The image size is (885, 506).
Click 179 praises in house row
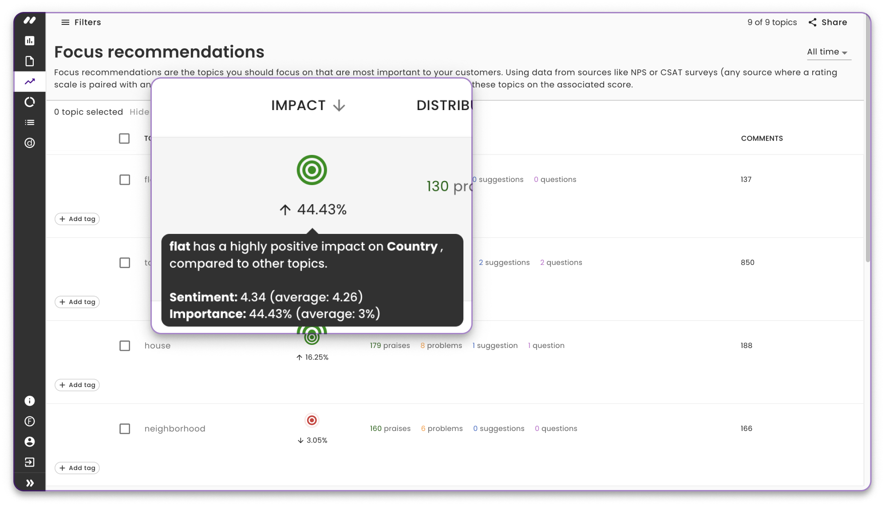390,346
